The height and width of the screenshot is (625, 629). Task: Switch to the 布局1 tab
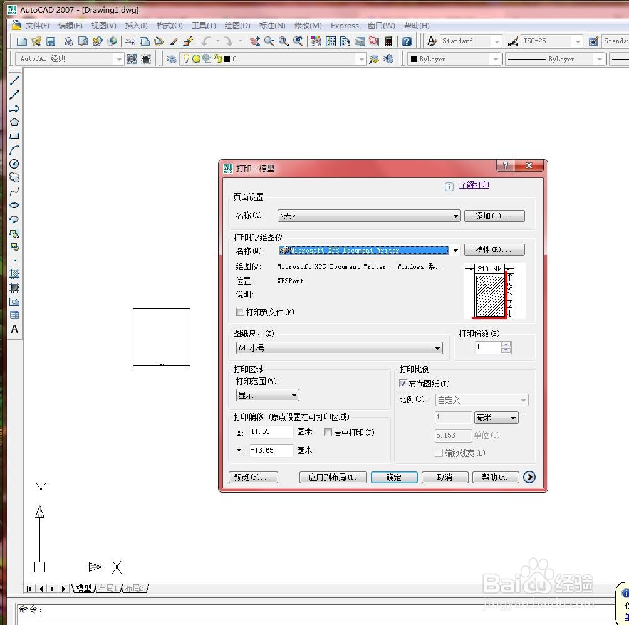point(108,588)
